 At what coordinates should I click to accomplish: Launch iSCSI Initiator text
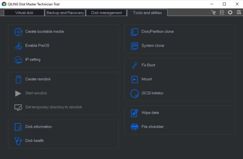(152, 93)
